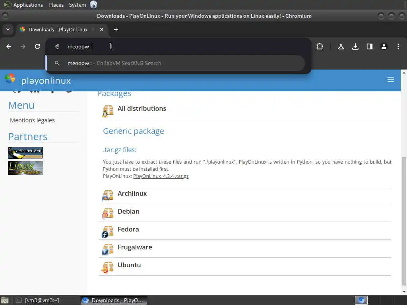Viewport: 407px width, 305px height.
Task: Click the '.tar.gz files:' subheading
Action: click(120, 150)
